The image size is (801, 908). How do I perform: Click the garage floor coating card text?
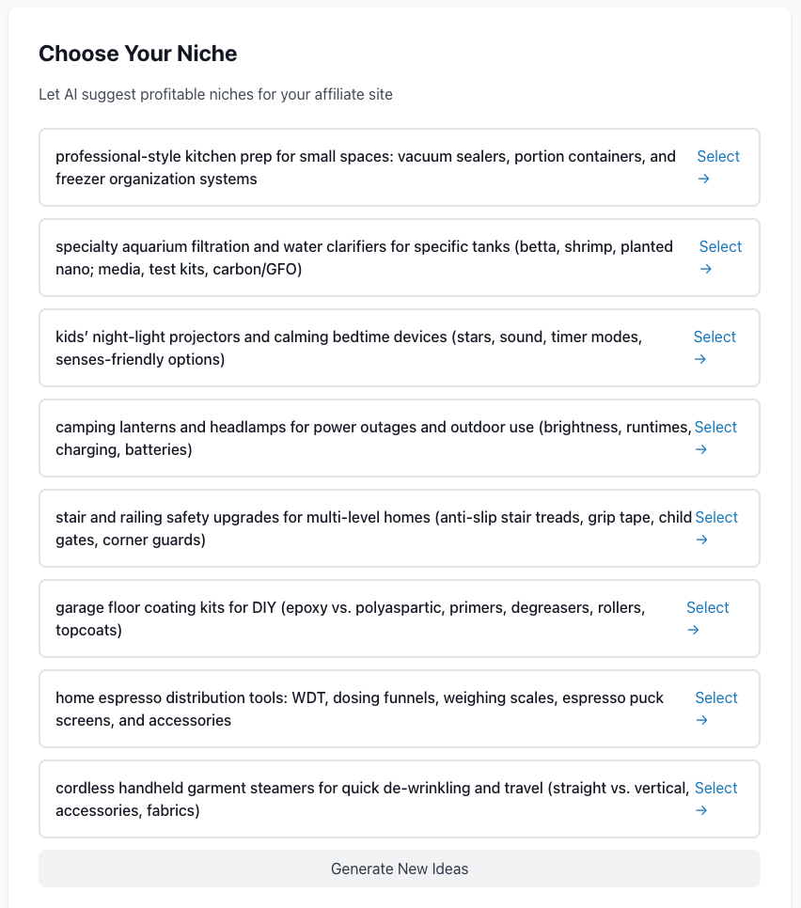pos(351,619)
